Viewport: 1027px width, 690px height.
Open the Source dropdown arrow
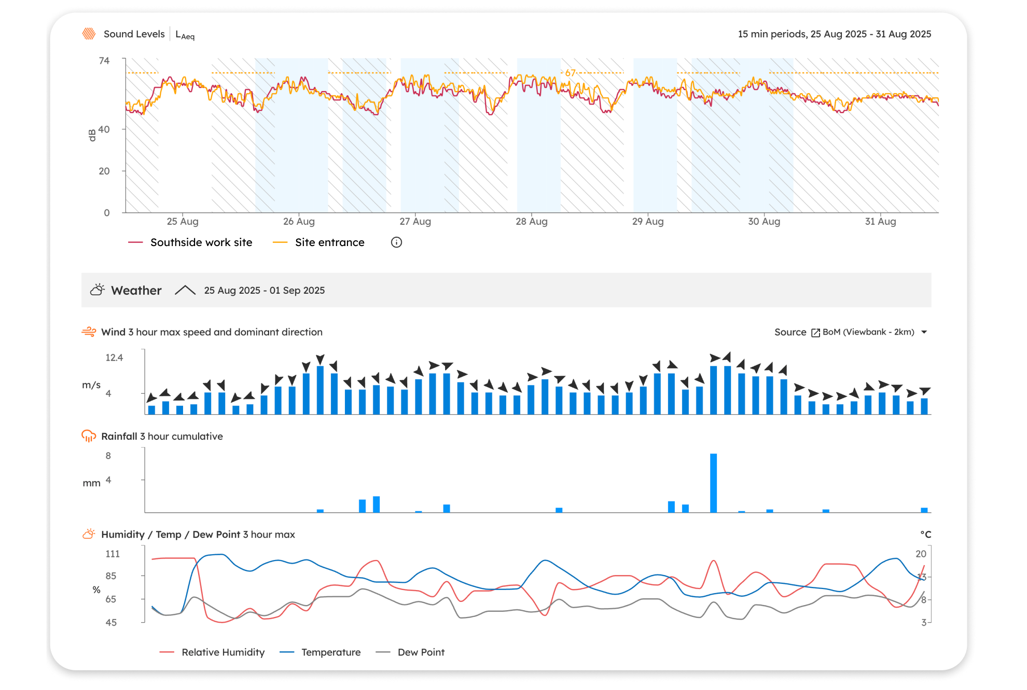[924, 332]
